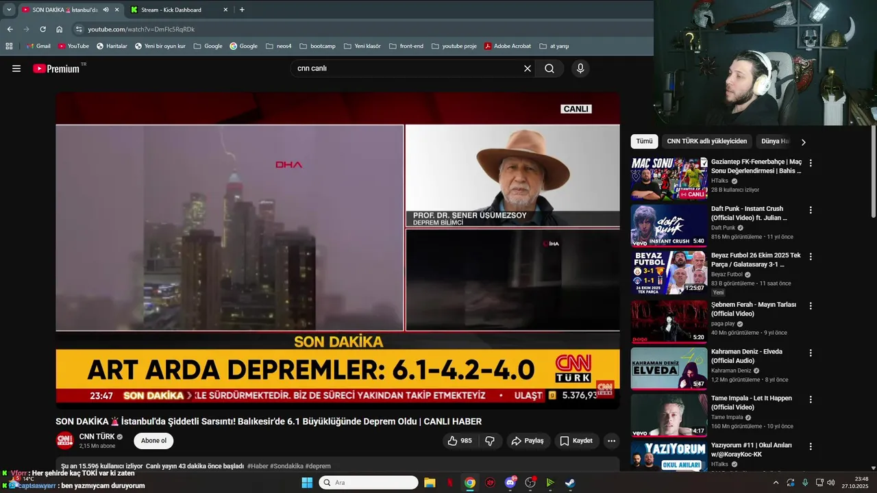Open the Haritalar bookmark
This screenshot has width=877, height=493.
(112, 46)
